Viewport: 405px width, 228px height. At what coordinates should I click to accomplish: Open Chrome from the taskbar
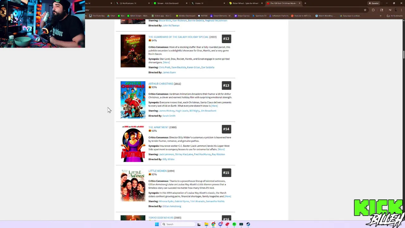213,224
